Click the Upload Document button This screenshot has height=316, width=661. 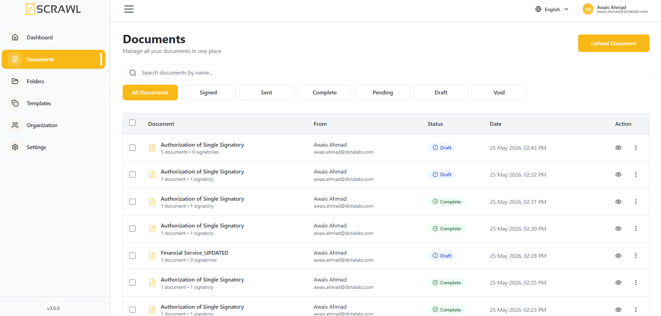613,43
